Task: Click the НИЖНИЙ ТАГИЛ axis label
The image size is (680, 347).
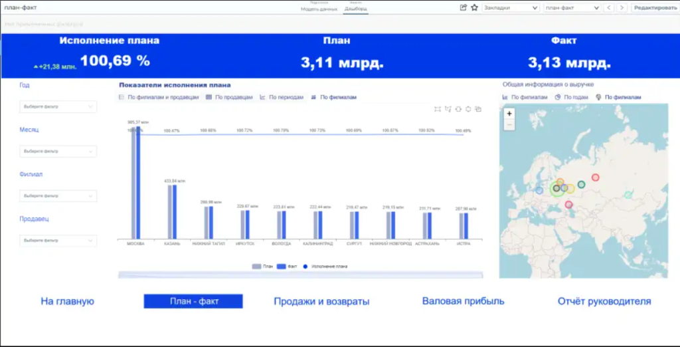Action: pyautogui.click(x=209, y=244)
